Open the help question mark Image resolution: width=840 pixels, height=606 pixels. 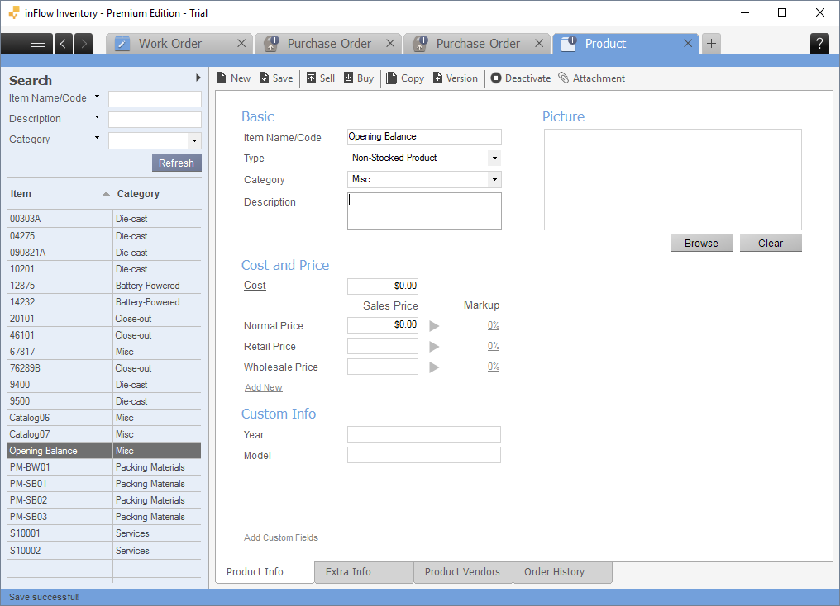coord(819,43)
